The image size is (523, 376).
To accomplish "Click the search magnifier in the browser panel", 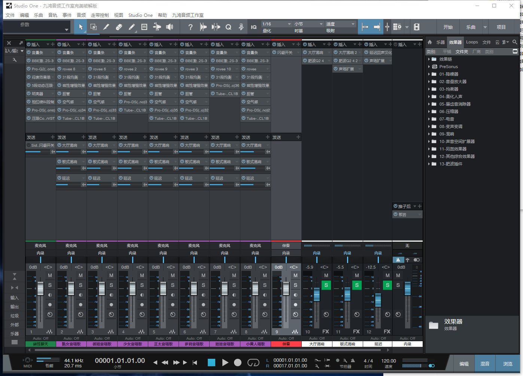I will 515,42.
